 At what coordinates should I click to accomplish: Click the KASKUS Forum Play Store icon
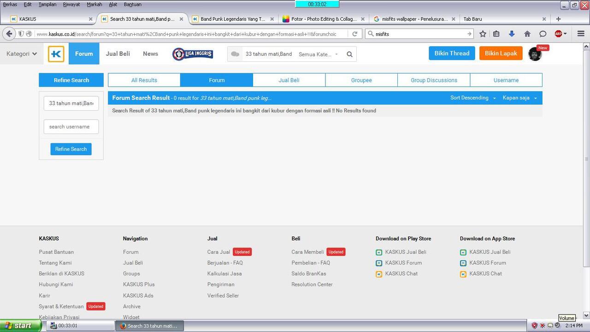click(379, 263)
